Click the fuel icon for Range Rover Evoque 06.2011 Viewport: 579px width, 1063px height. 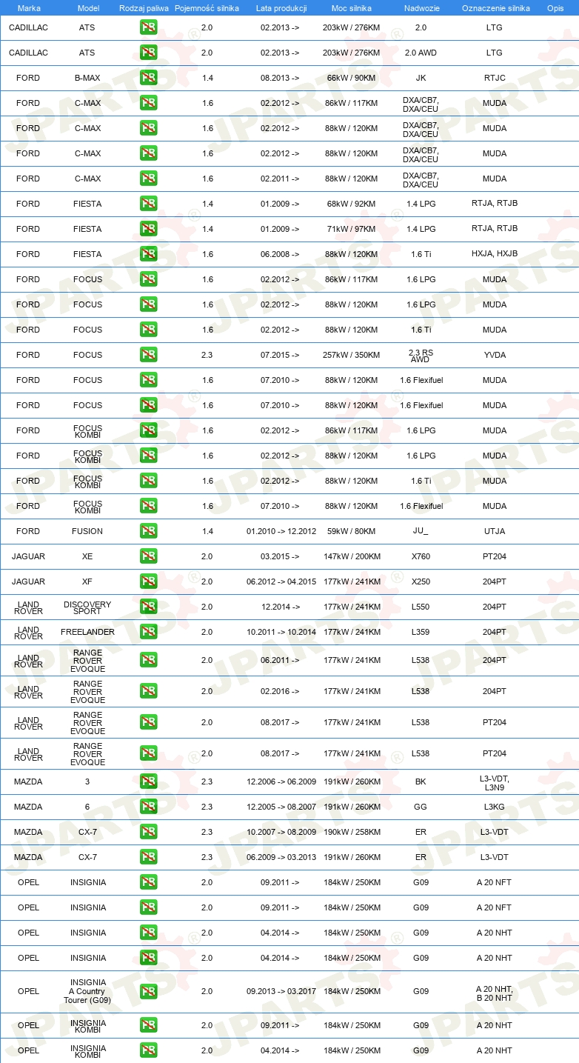click(148, 660)
